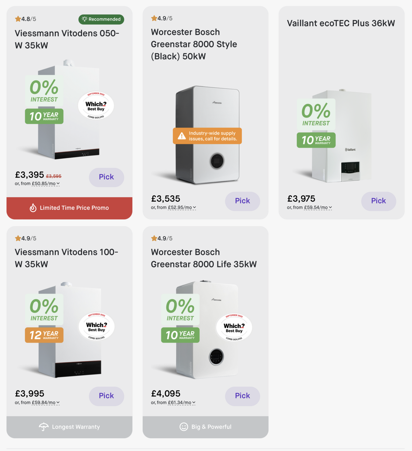Click the Vaillant ecoTEC Plus boiler image

(341, 135)
